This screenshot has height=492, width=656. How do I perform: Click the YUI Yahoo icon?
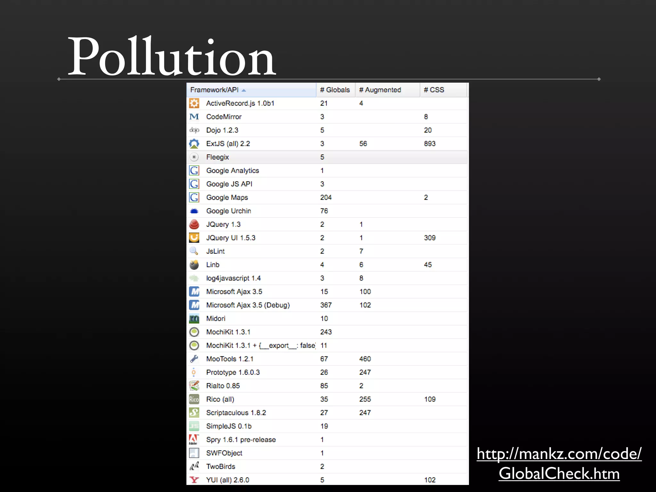click(x=194, y=480)
